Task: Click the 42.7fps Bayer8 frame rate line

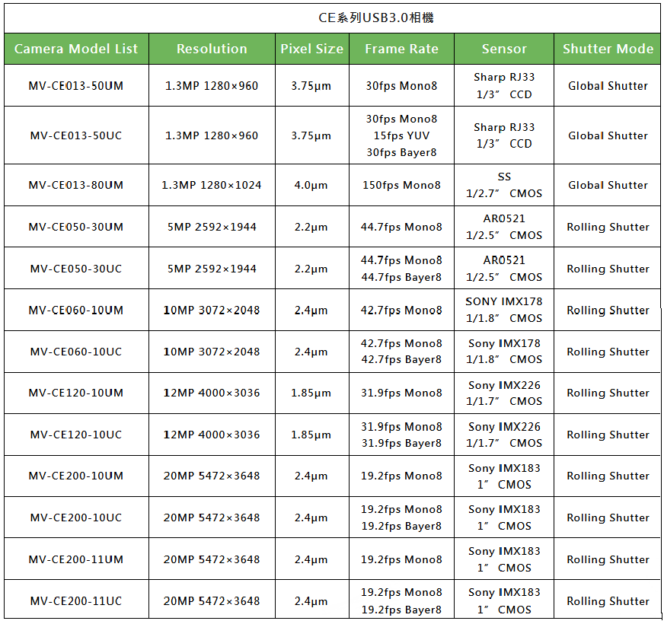Action: pos(401,359)
